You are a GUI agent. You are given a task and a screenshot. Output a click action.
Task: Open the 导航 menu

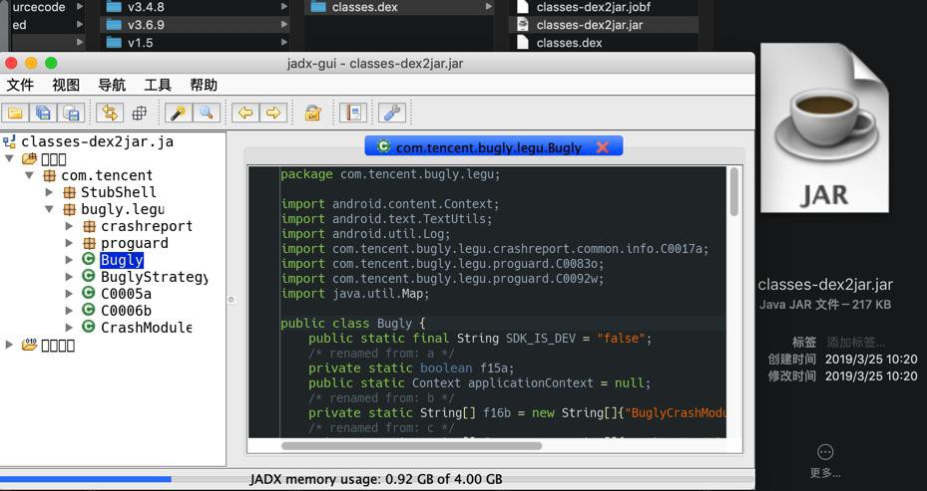tap(112, 85)
